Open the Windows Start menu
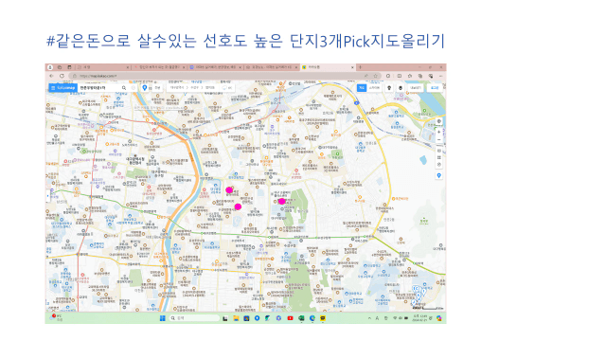Viewport: 606px width, 341px height. click(163, 318)
